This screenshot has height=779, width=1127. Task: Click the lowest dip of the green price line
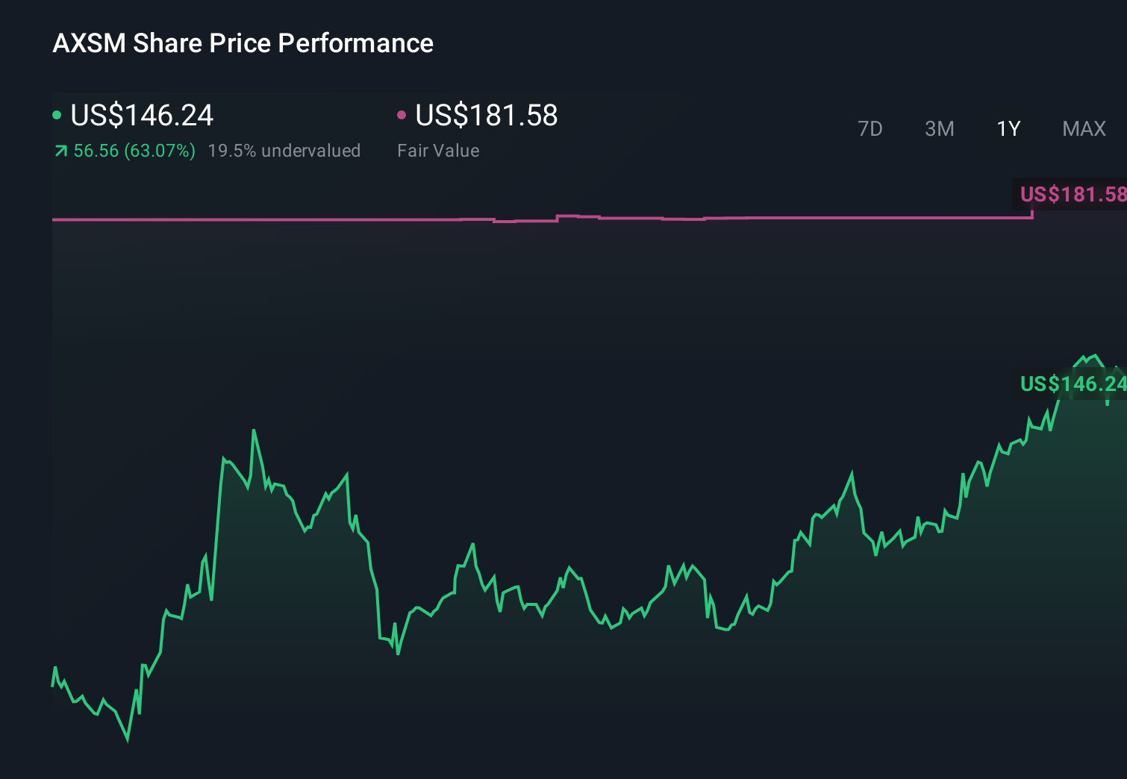click(127, 741)
